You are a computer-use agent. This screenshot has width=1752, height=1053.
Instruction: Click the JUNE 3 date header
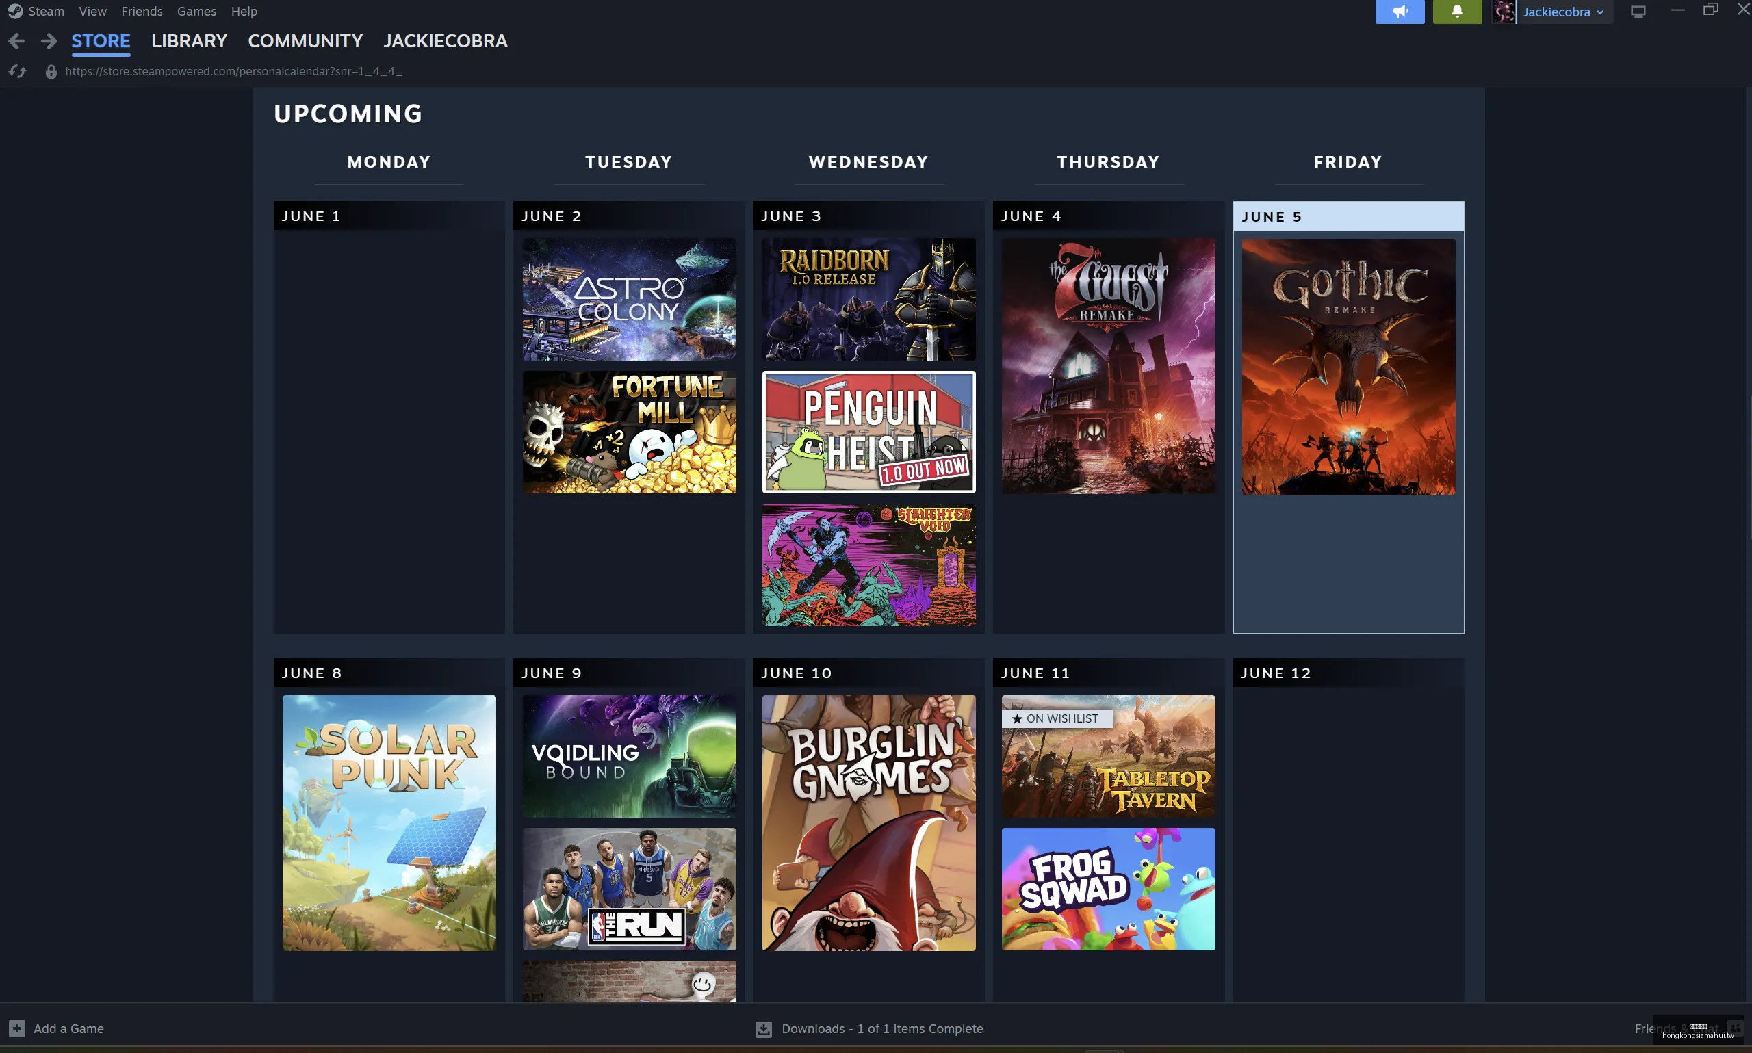(x=868, y=216)
